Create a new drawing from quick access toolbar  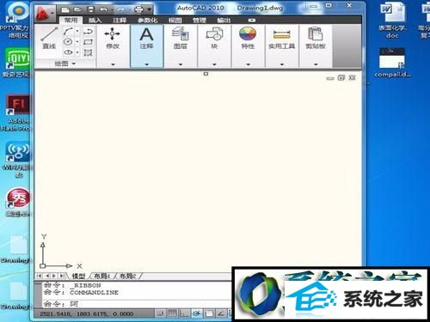pyautogui.click(x=65, y=9)
